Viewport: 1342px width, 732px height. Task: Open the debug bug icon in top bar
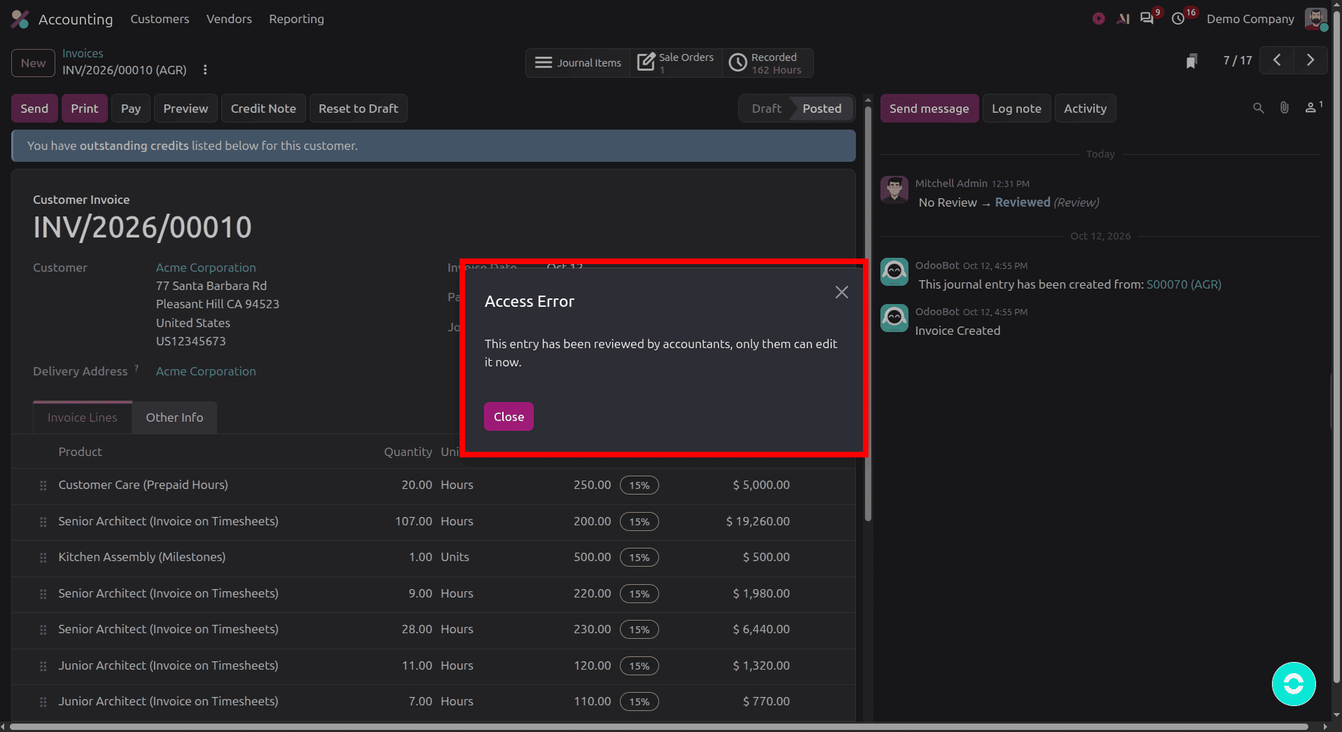click(x=1098, y=19)
